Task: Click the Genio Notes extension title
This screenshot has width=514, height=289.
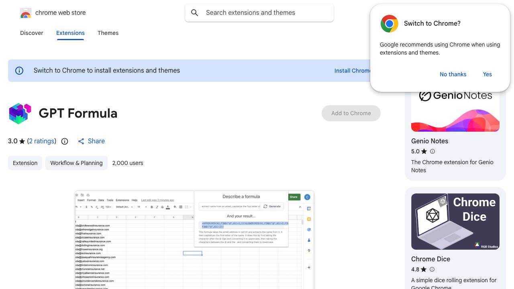Action: pyautogui.click(x=430, y=141)
